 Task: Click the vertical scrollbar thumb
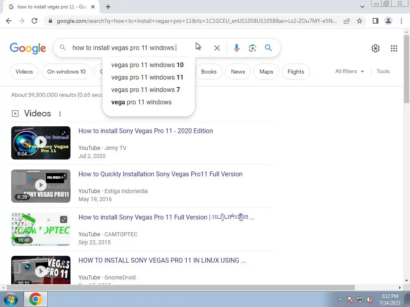click(406, 69)
